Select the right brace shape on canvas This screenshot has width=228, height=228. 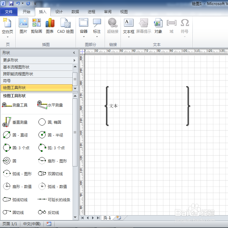188,106
